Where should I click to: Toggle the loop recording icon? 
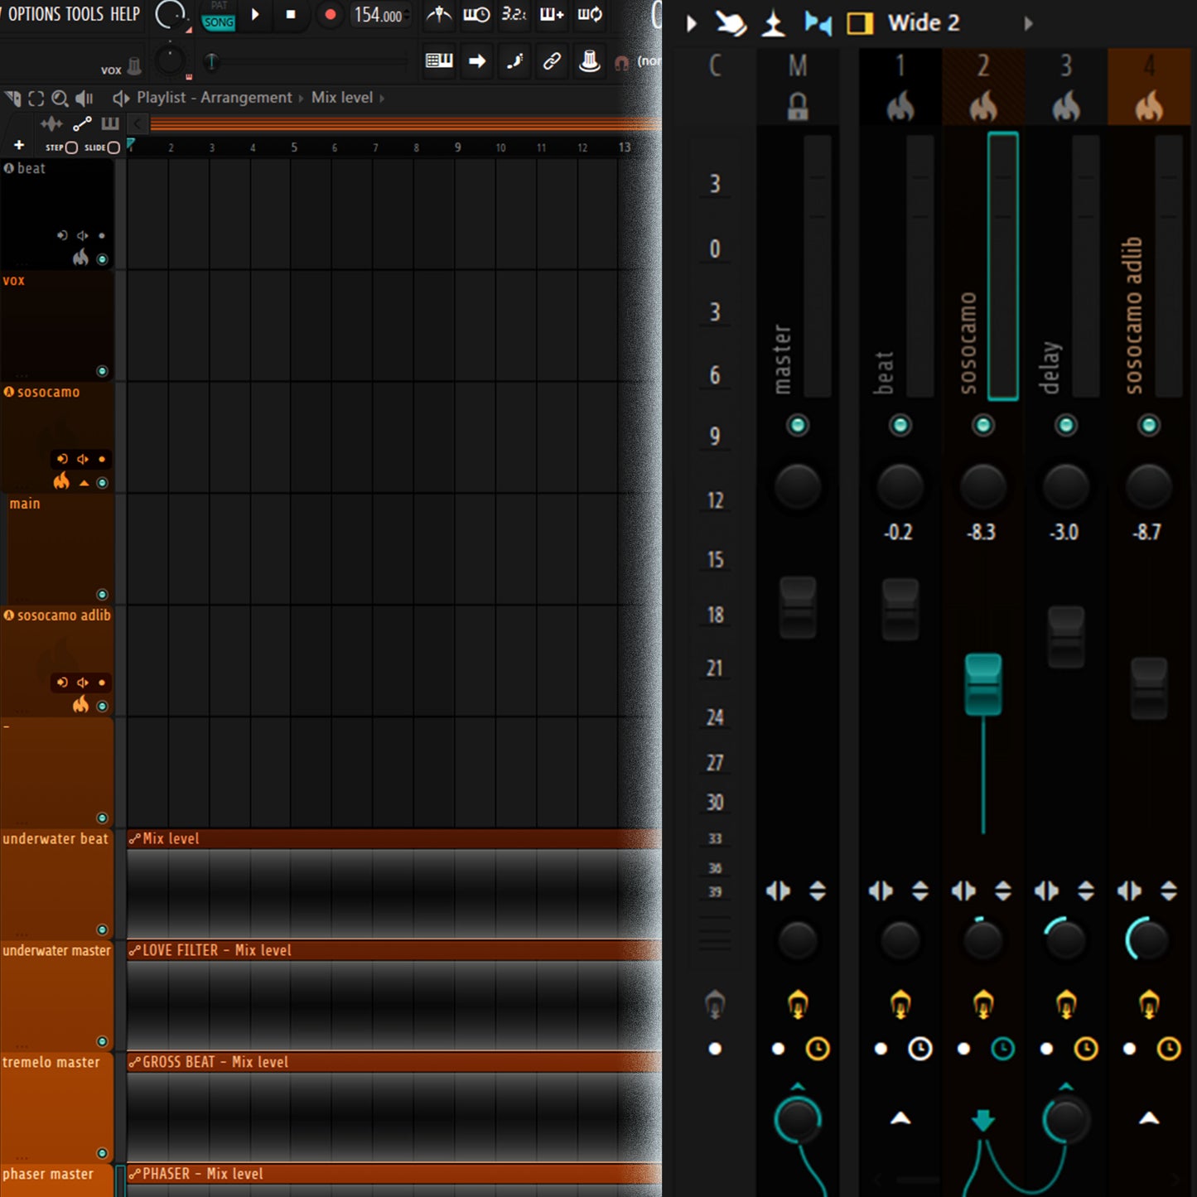tap(590, 14)
